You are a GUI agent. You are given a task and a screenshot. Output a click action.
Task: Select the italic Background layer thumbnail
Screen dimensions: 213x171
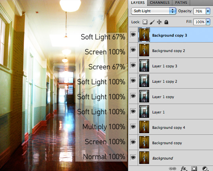point(144,158)
